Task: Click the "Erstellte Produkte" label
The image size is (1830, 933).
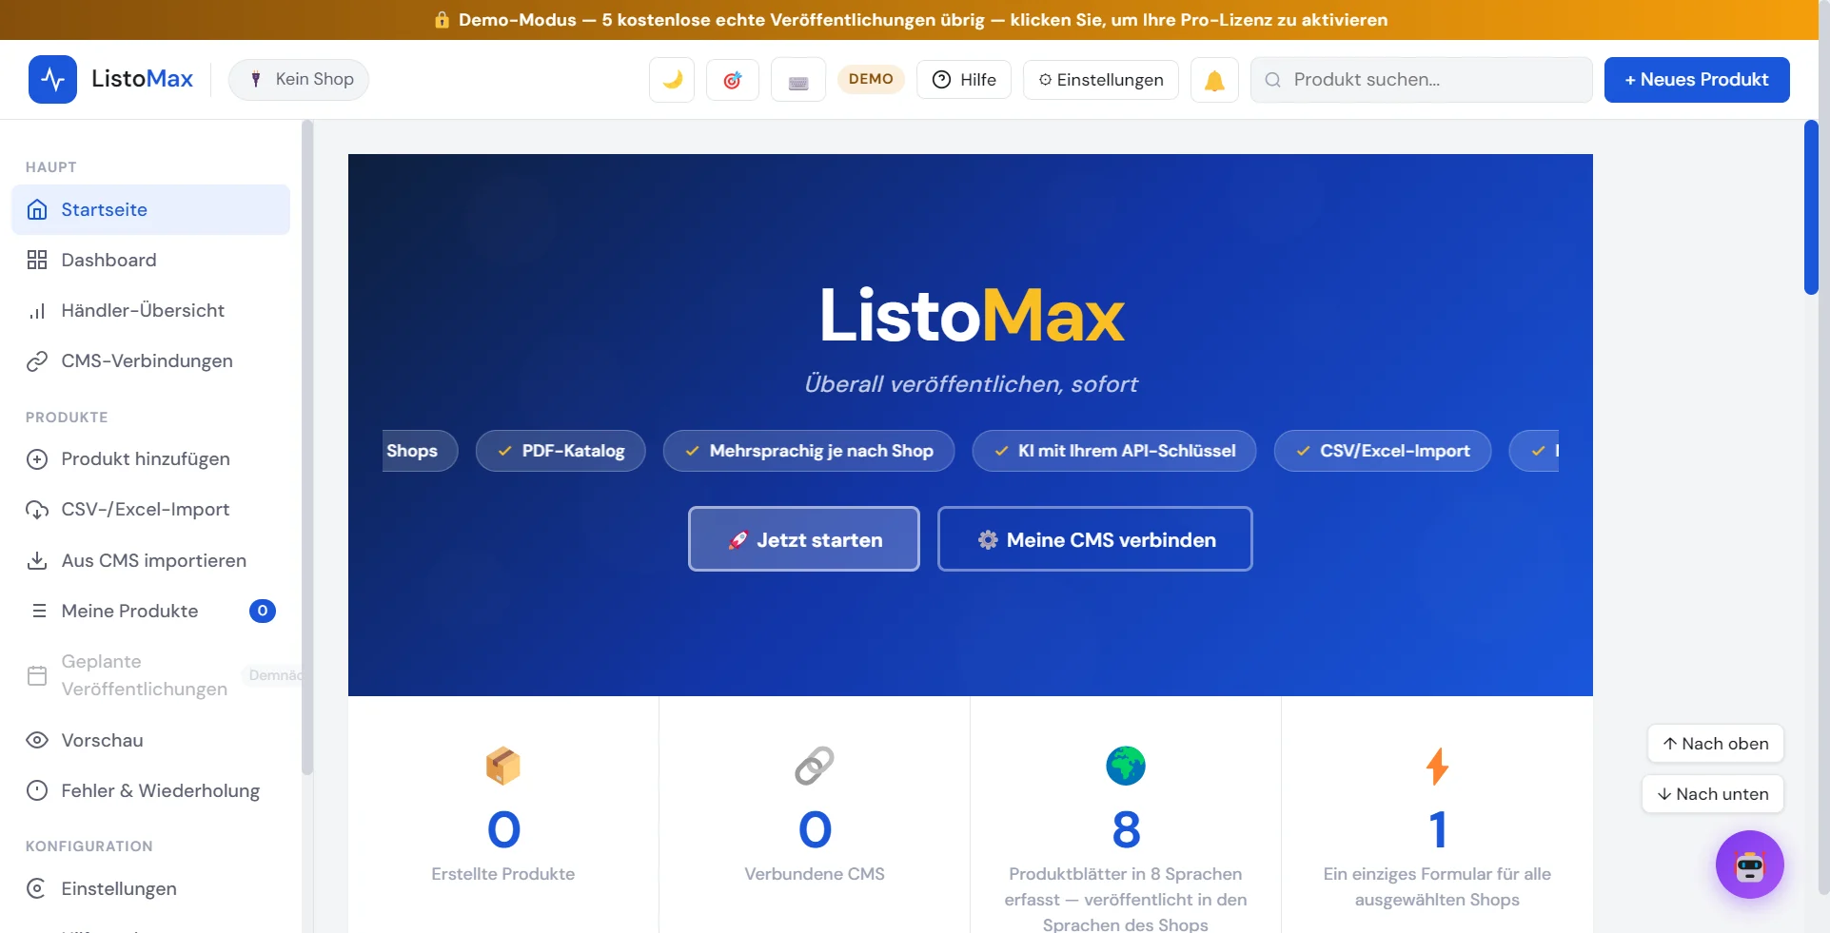Action: 503,874
